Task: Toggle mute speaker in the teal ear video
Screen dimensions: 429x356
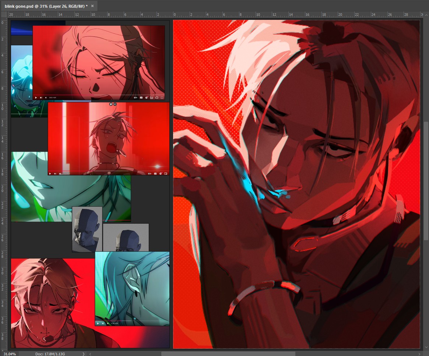Action: 108,323
